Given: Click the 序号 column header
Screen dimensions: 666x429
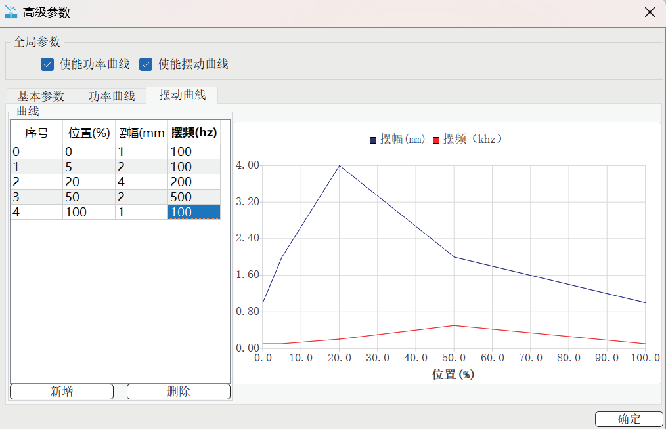Looking at the screenshot, I should point(37,133).
